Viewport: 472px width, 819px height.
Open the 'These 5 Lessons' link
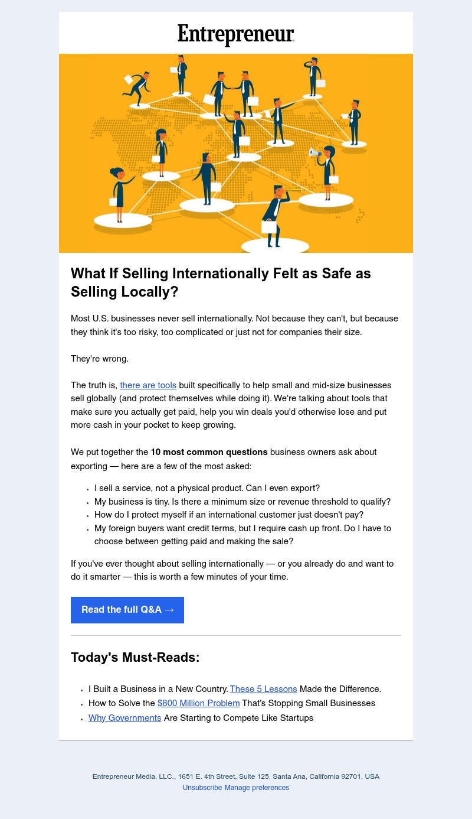(x=263, y=689)
